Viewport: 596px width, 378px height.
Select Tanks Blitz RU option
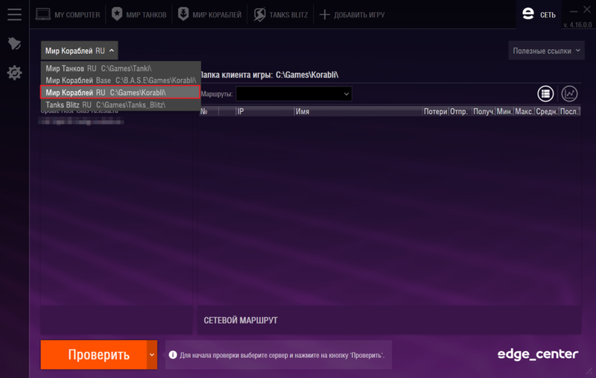click(121, 104)
